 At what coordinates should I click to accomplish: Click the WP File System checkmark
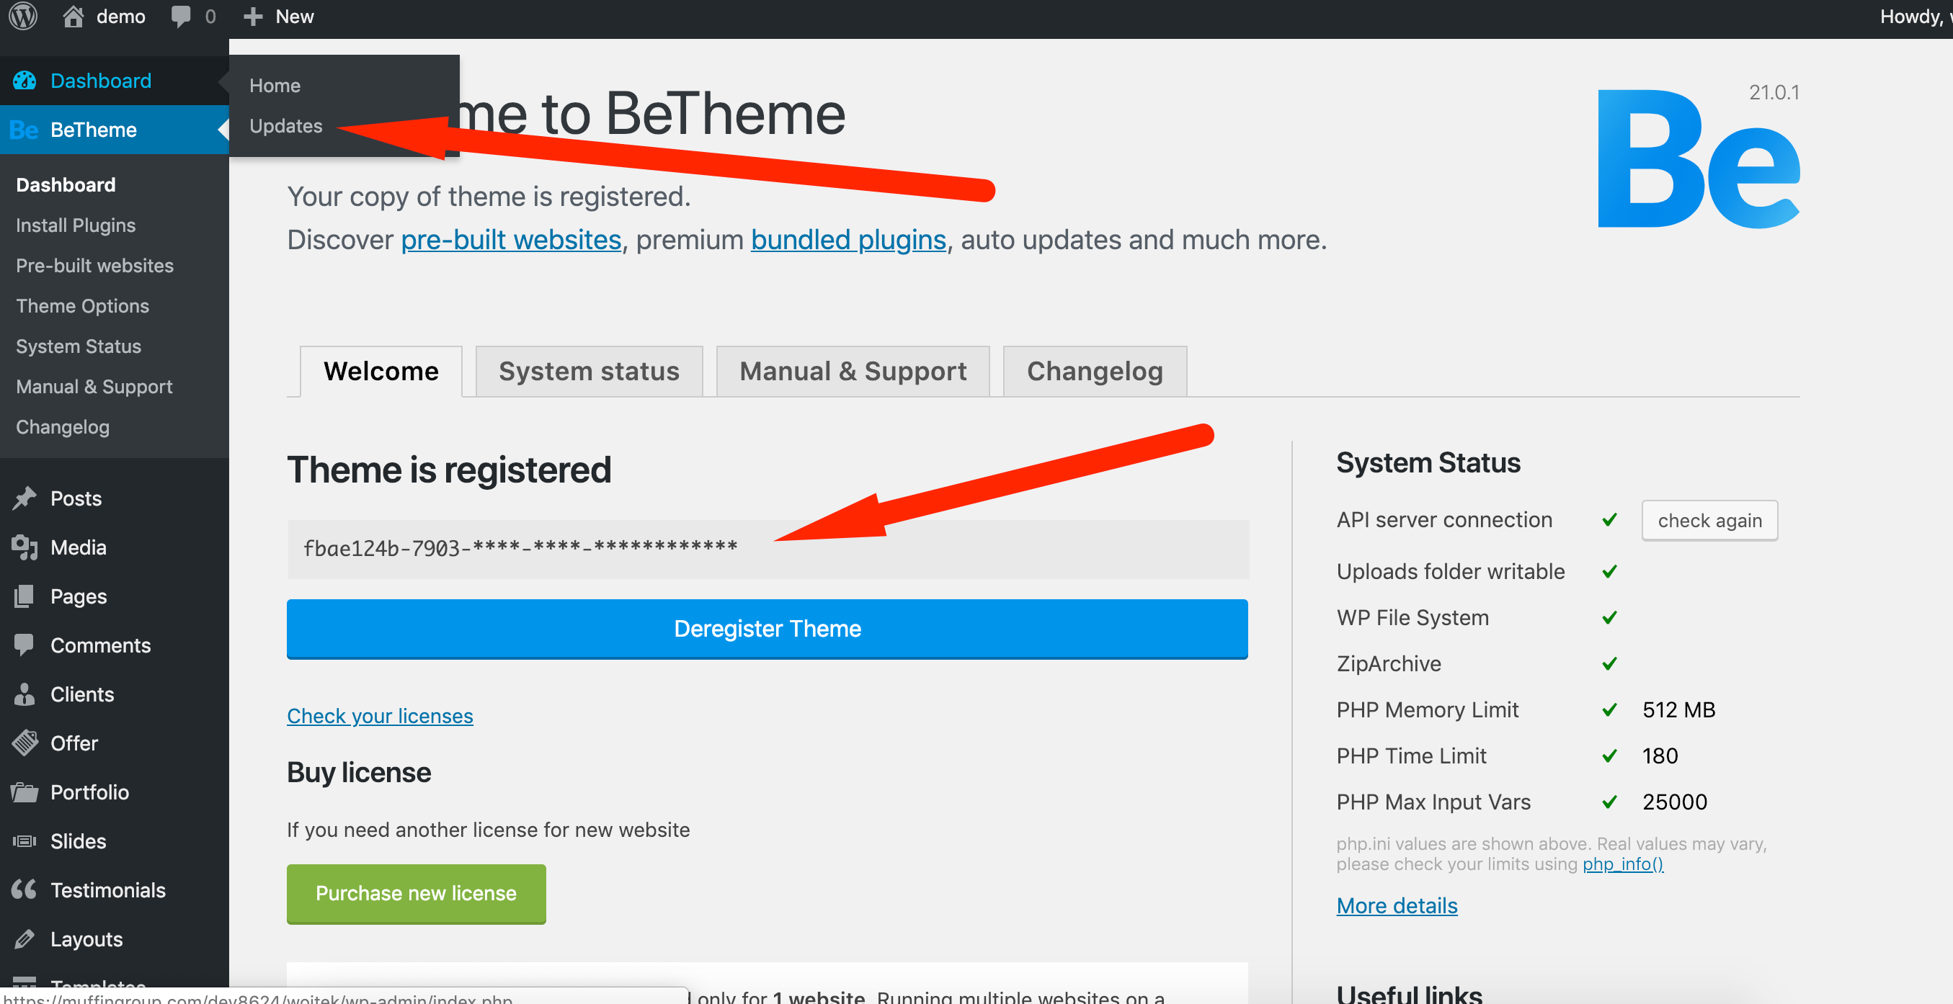coord(1609,617)
